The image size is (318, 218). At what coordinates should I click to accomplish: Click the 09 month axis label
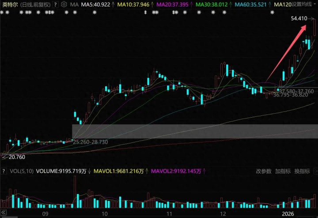(45, 214)
